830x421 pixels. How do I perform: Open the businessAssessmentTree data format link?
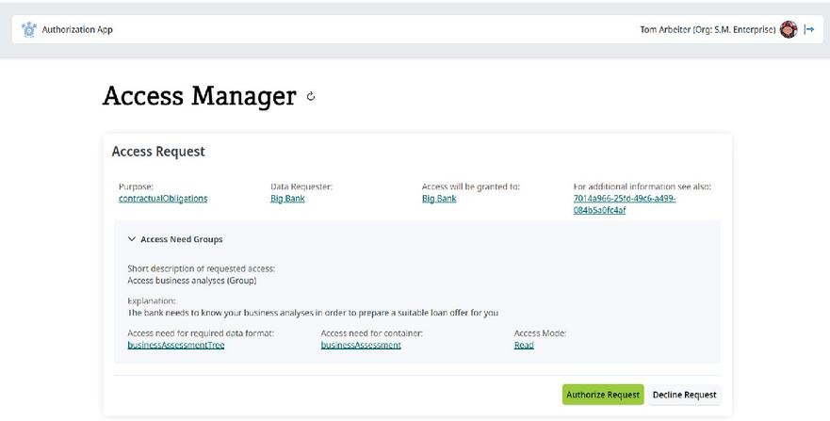[176, 345]
